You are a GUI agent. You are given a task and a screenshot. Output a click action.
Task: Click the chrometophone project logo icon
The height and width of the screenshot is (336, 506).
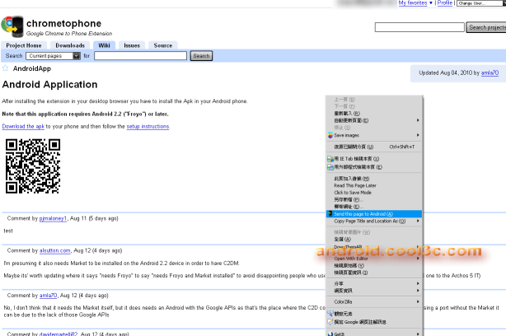12,26
